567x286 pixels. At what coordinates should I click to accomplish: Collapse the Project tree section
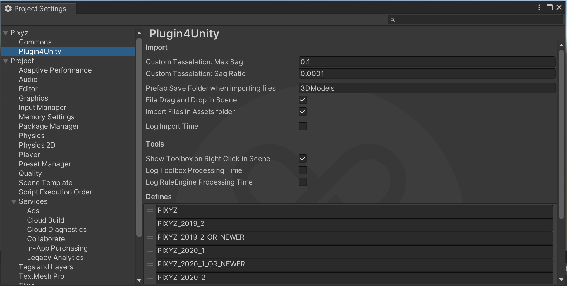6,61
